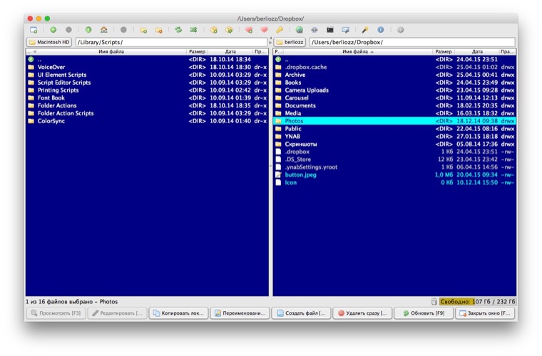
Task: Select ColorSync folder
Action: pyautogui.click(x=147, y=121)
